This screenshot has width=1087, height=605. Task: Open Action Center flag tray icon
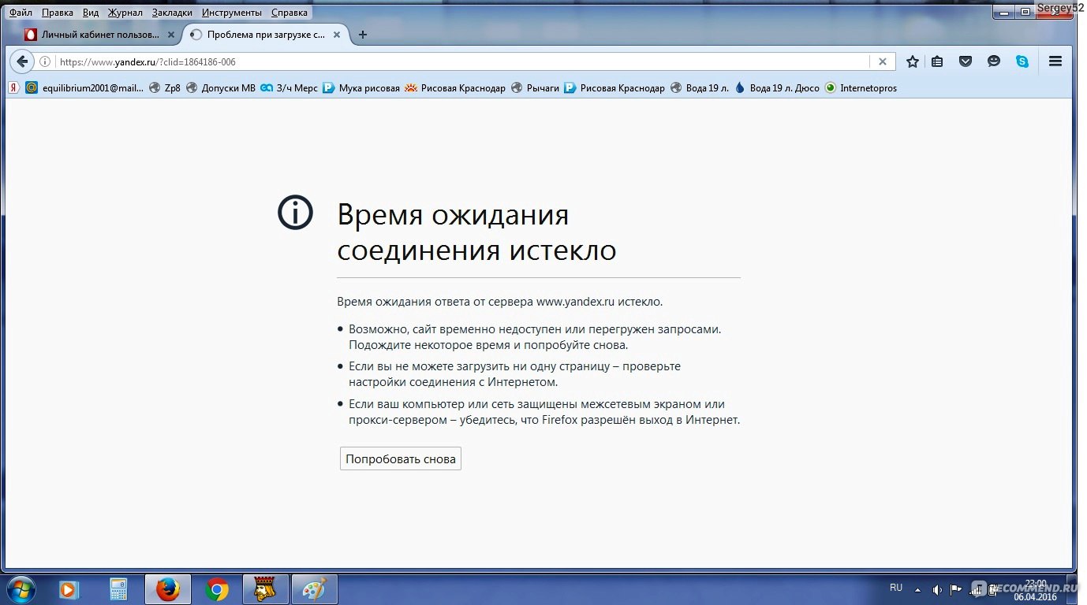pos(956,589)
